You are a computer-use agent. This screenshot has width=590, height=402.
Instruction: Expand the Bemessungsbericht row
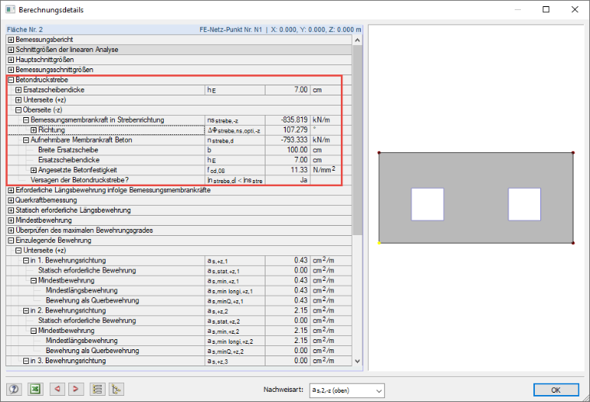click(x=11, y=40)
